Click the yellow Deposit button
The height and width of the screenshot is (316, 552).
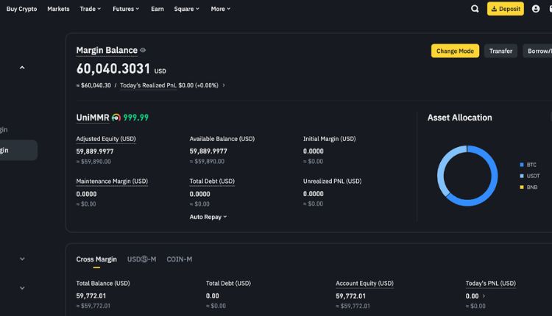506,9
